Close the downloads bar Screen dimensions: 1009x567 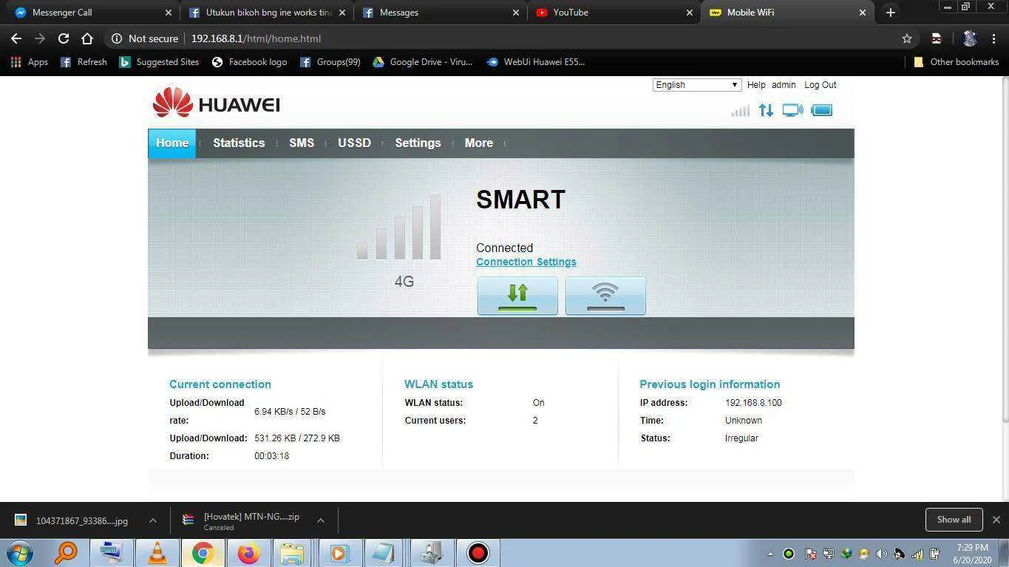[x=996, y=520]
